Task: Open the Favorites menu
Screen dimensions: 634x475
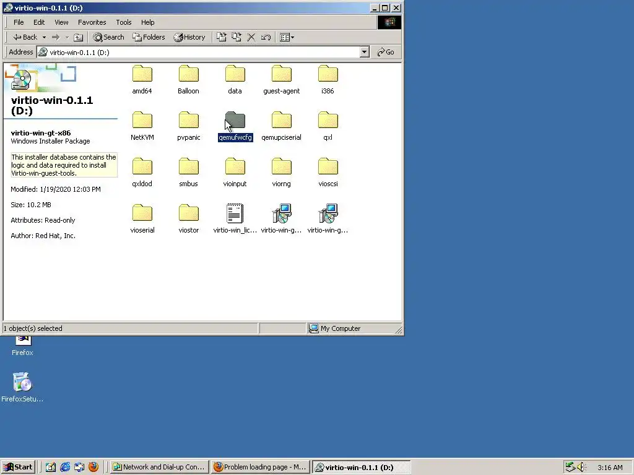Action: [x=92, y=22]
